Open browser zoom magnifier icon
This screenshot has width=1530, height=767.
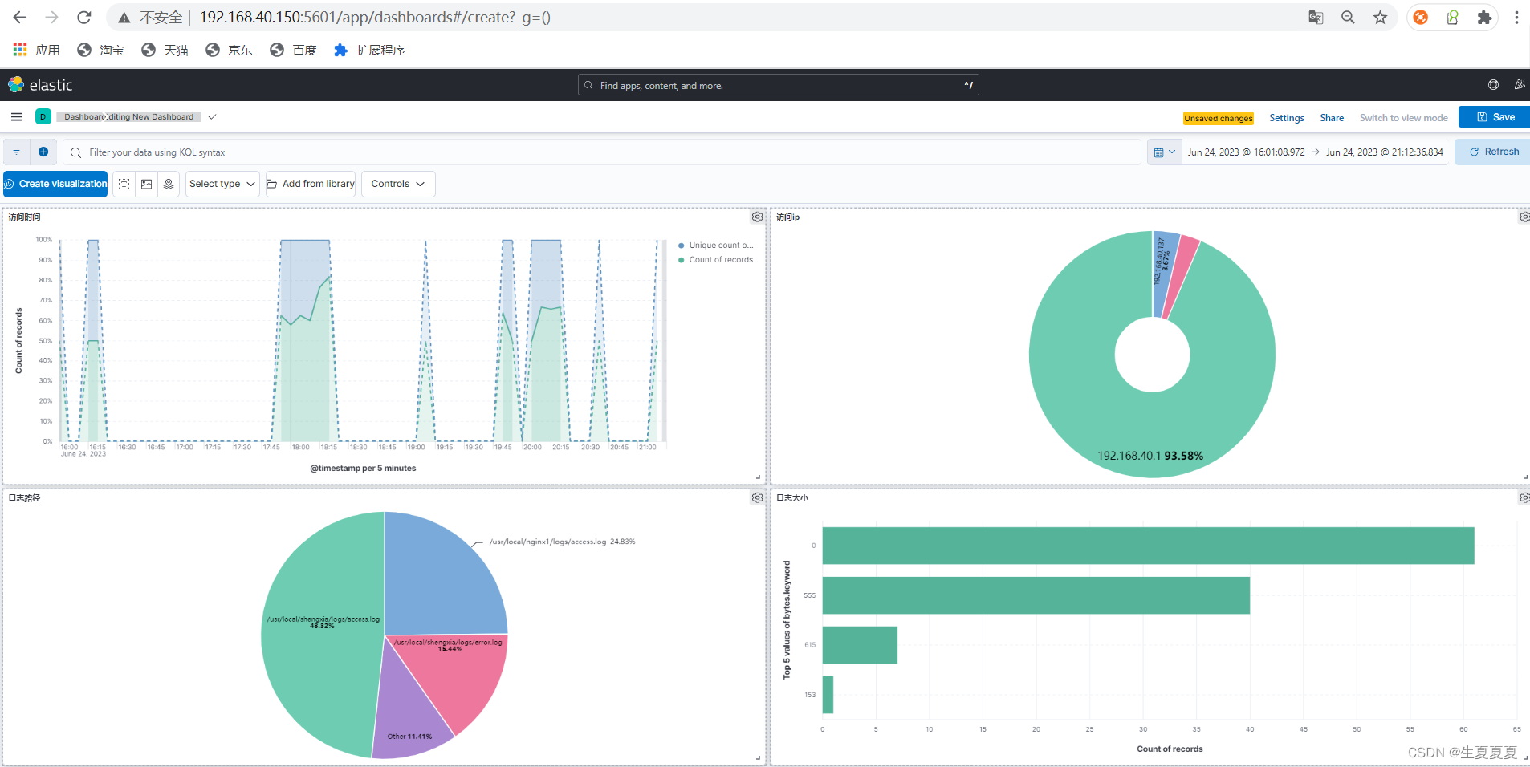point(1348,17)
